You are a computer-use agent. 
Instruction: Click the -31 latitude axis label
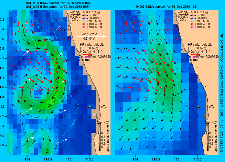click(x=2, y=58)
